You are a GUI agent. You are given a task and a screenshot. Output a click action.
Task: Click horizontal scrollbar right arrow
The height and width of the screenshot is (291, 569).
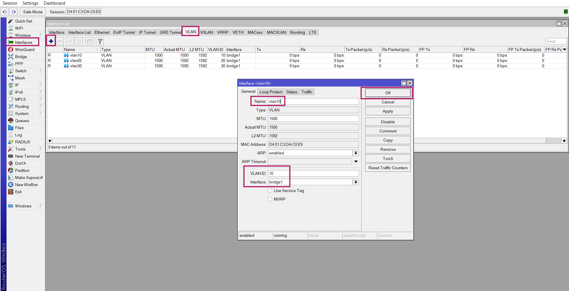point(564,141)
